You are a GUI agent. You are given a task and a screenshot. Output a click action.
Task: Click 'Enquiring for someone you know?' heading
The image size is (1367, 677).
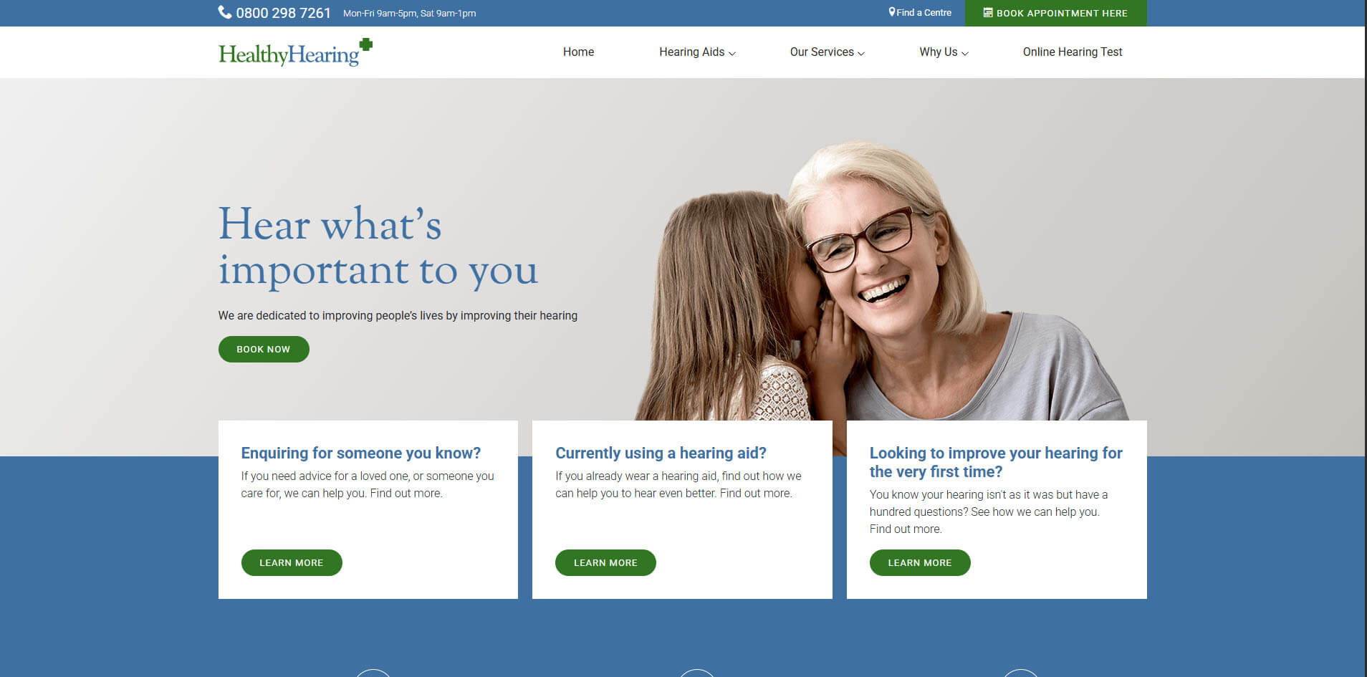[x=361, y=453]
